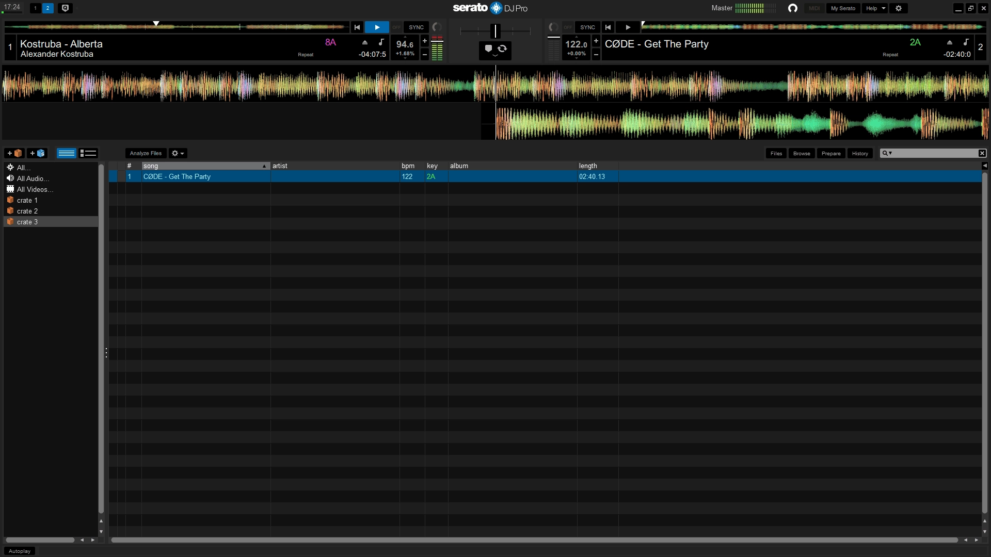Toggle Autoplay at the bottom
The width and height of the screenshot is (991, 557).
[20, 551]
